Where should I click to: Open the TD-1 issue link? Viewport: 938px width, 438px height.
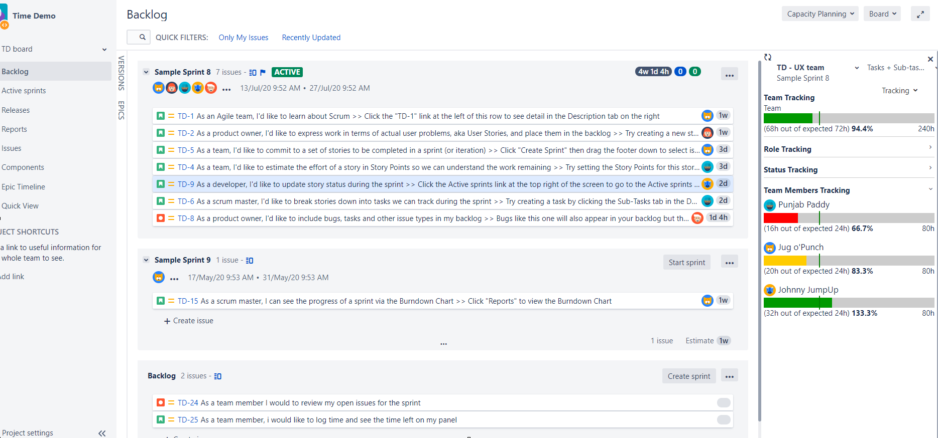pyautogui.click(x=186, y=116)
